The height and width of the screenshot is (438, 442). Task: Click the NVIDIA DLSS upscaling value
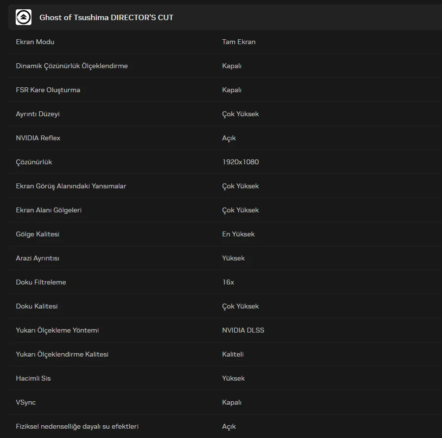coord(243,330)
